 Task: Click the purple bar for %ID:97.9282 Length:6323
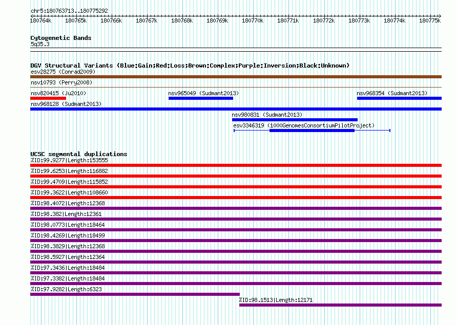click(135, 294)
